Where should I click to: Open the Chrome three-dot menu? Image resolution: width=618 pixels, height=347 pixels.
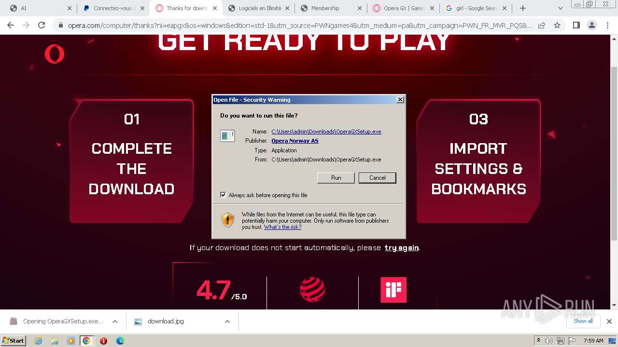point(608,26)
